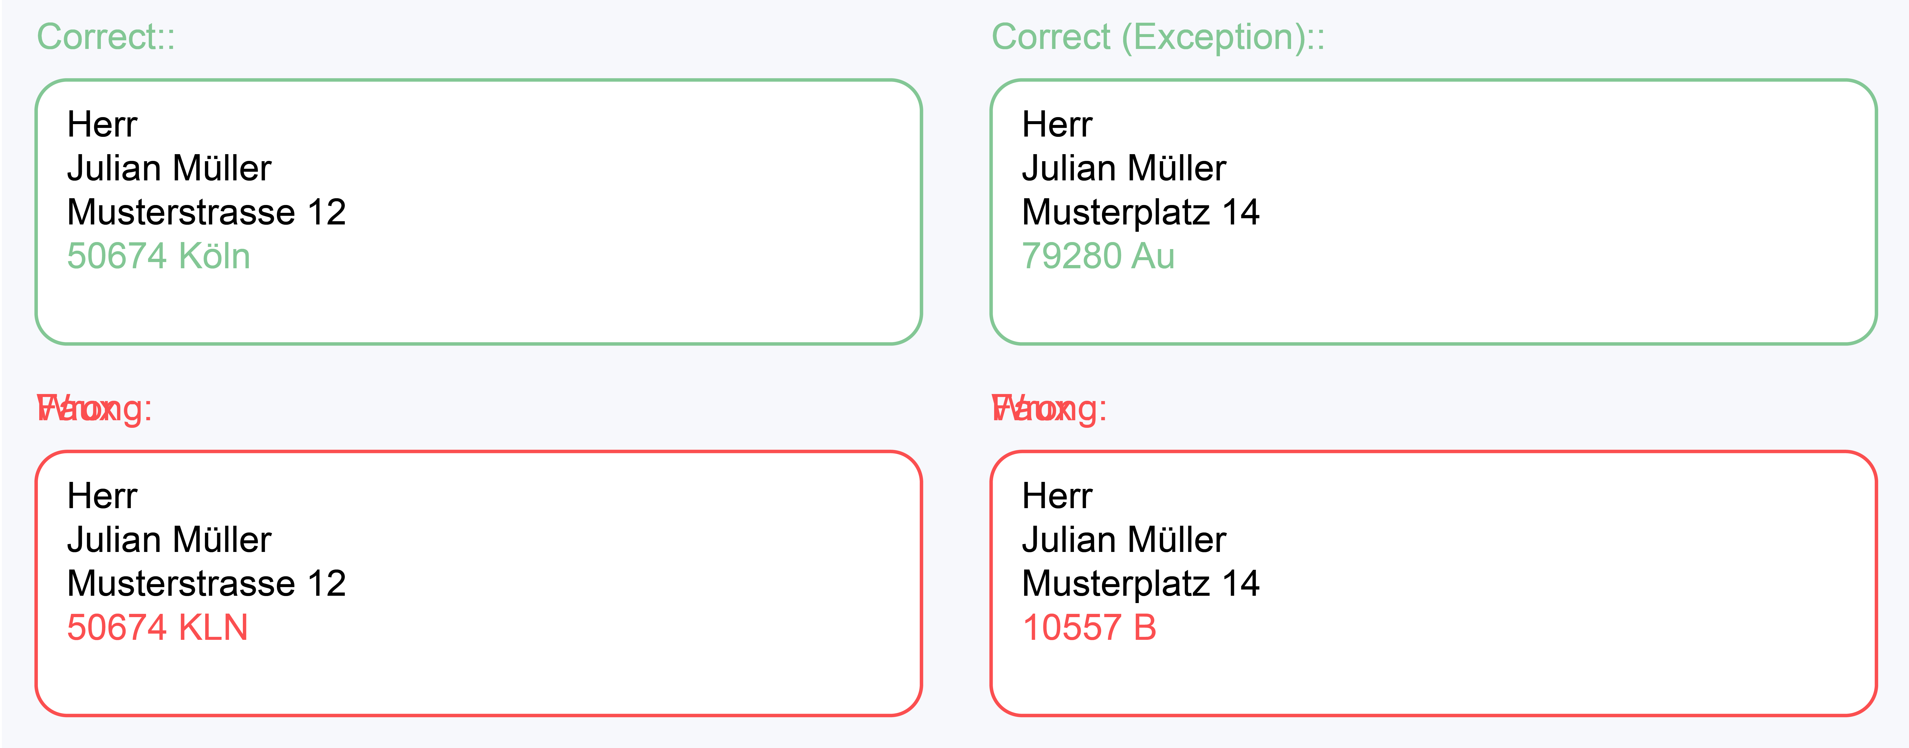Select the red "10557 B" line
The height and width of the screenshot is (748, 1909).
pyautogui.click(x=1089, y=628)
